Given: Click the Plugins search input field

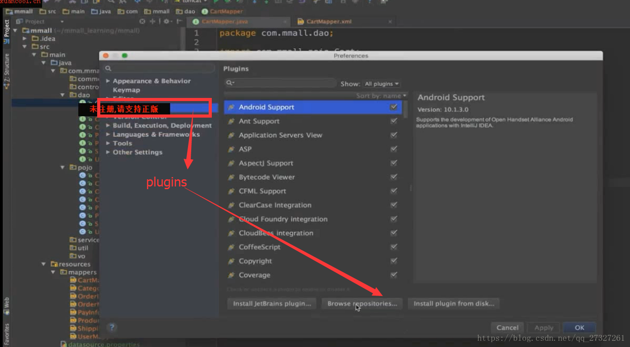Looking at the screenshot, I should click(281, 83).
